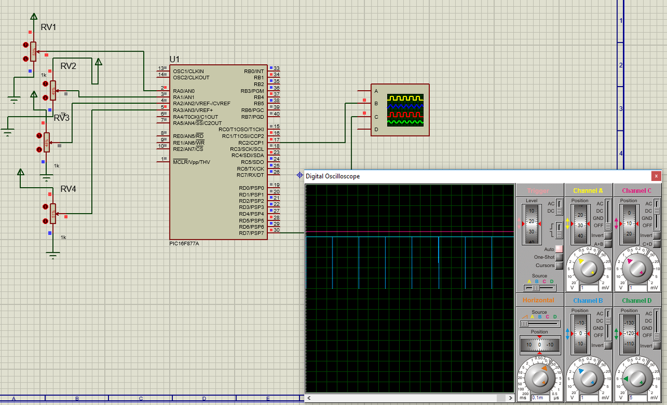Click the Channel A yellow voltage knob
Image resolution: width=667 pixels, height=405 pixels.
588,267
